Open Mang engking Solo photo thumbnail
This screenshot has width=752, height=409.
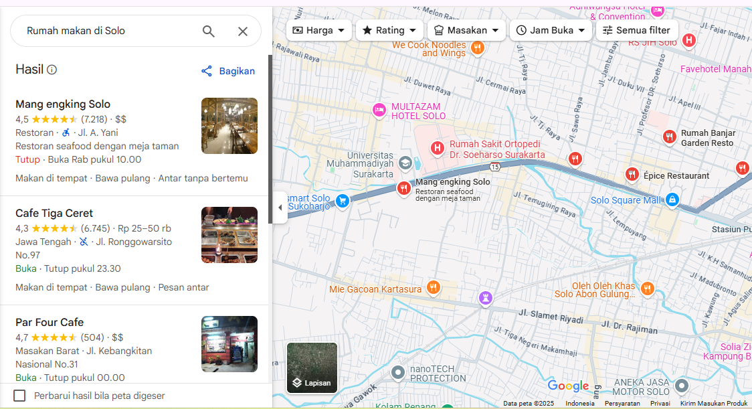click(229, 126)
